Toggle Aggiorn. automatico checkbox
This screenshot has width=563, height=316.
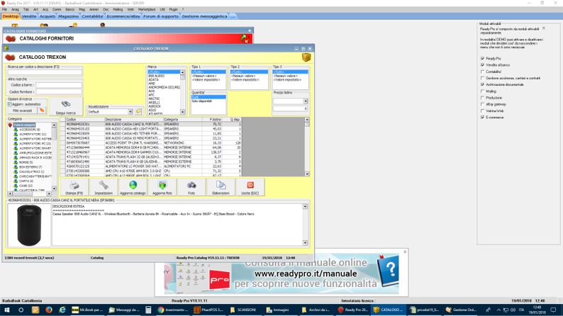(10, 104)
